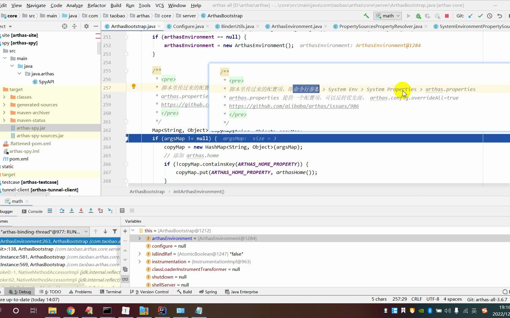Switch to ArthasEnvironment.java tab

(x=297, y=26)
